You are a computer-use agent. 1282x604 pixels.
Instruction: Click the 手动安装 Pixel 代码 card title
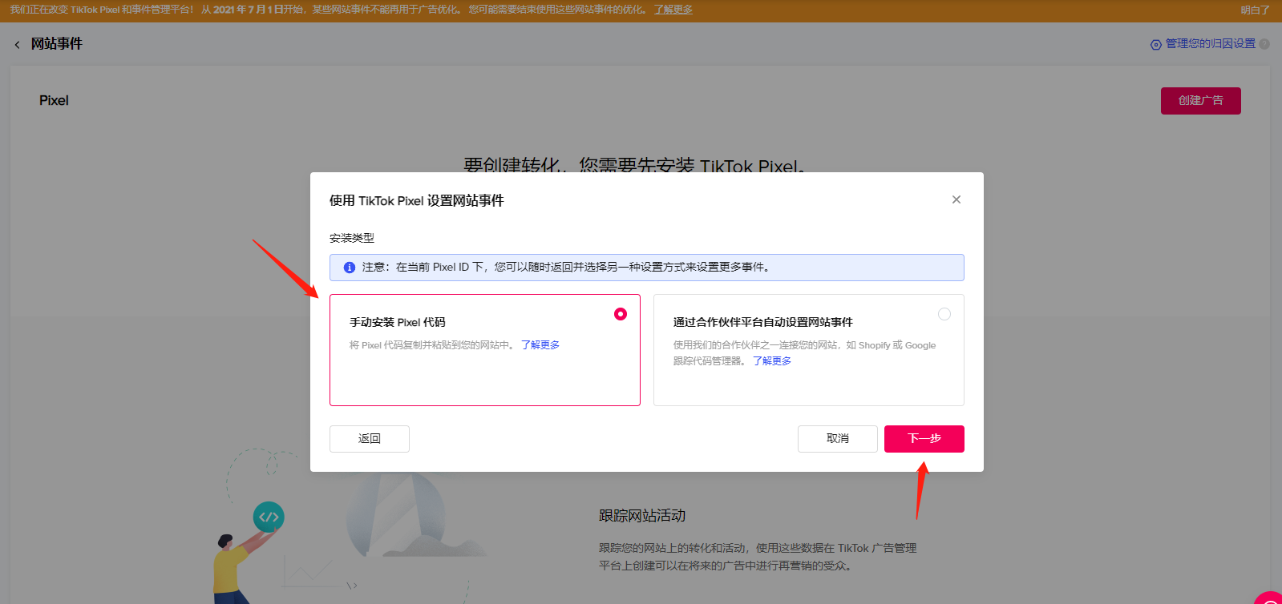pyautogui.click(x=397, y=322)
